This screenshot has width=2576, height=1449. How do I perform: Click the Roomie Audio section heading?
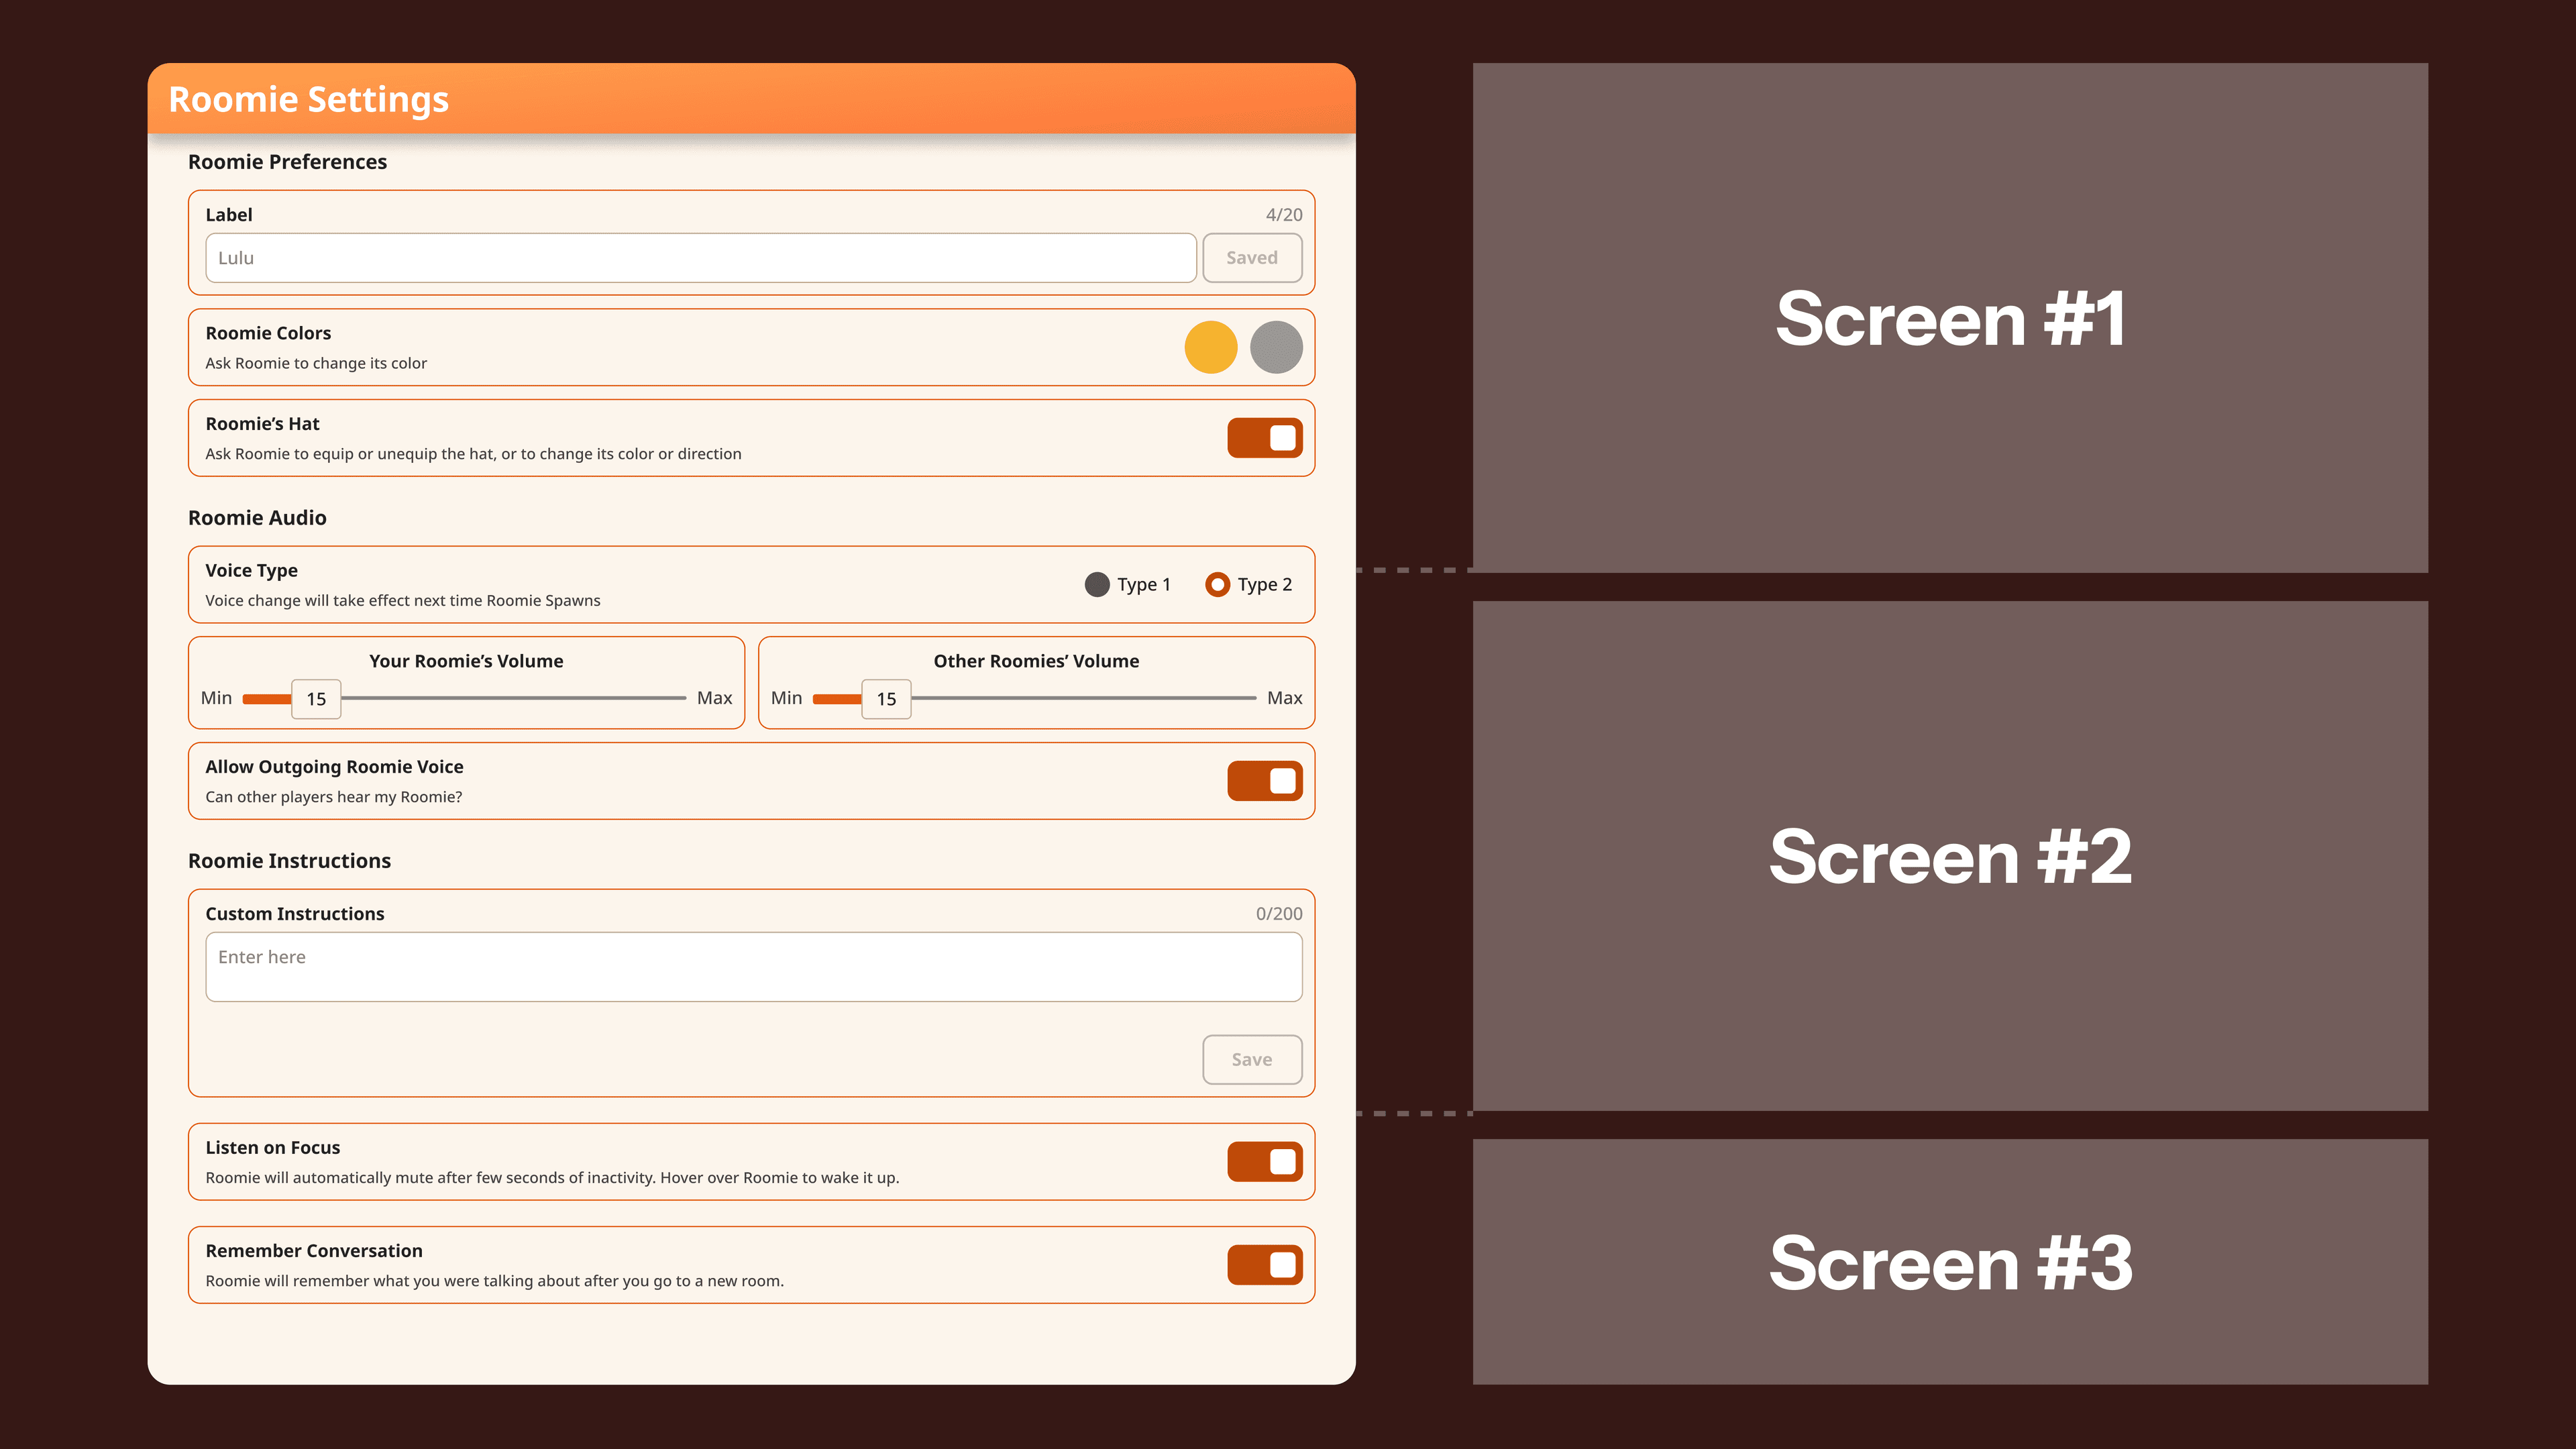[257, 518]
